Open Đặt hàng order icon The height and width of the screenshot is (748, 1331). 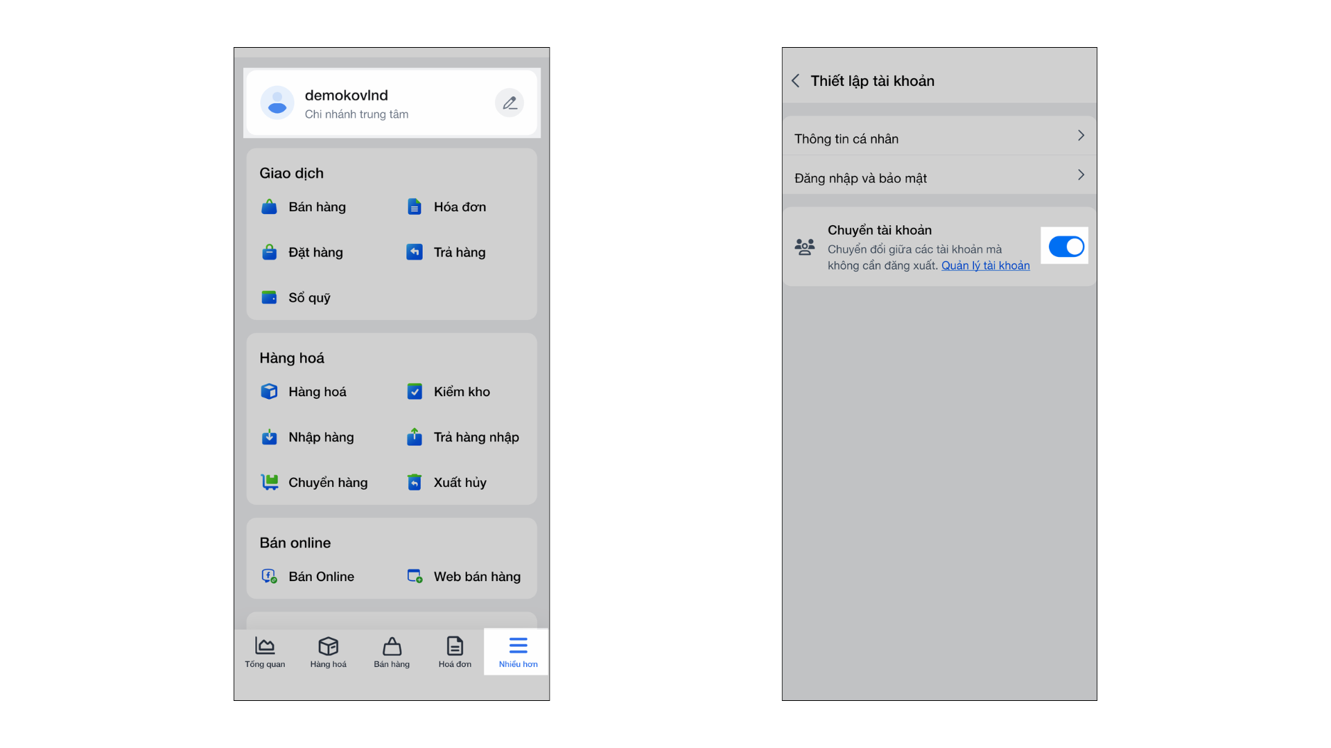pyautogui.click(x=269, y=252)
